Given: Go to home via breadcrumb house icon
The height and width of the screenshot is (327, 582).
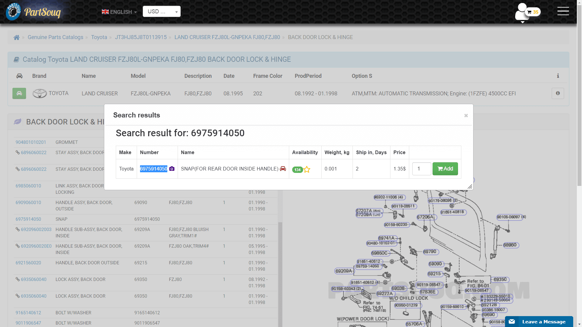Looking at the screenshot, I should (16, 38).
